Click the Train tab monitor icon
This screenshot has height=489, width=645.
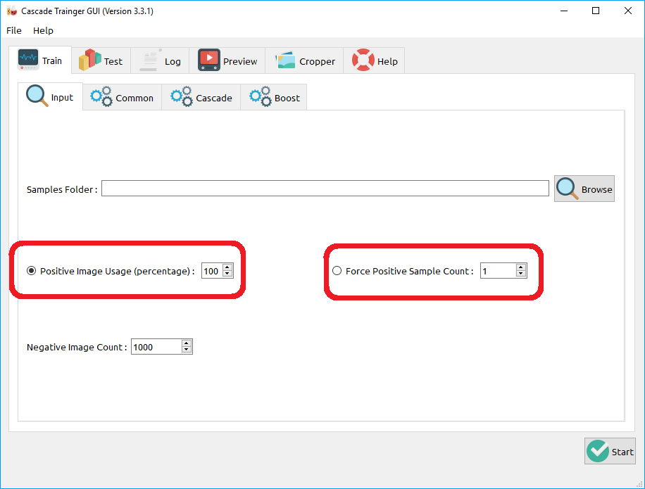coord(28,59)
